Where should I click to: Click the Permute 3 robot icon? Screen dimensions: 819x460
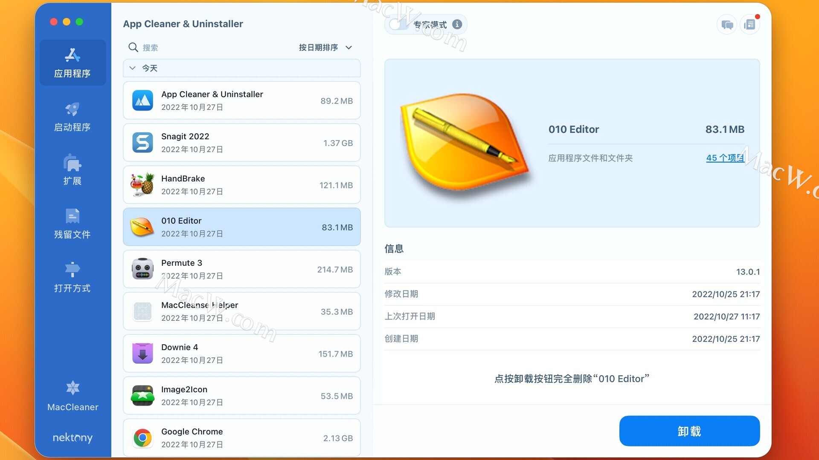(142, 269)
